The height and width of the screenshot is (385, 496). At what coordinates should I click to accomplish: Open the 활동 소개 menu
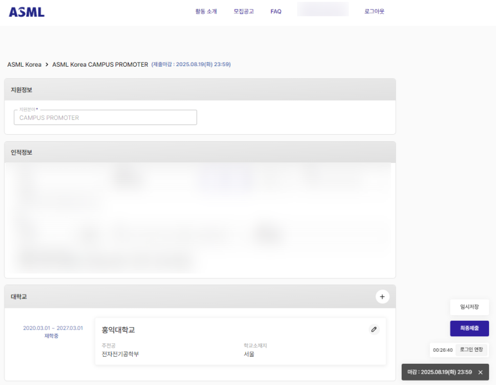coord(206,12)
